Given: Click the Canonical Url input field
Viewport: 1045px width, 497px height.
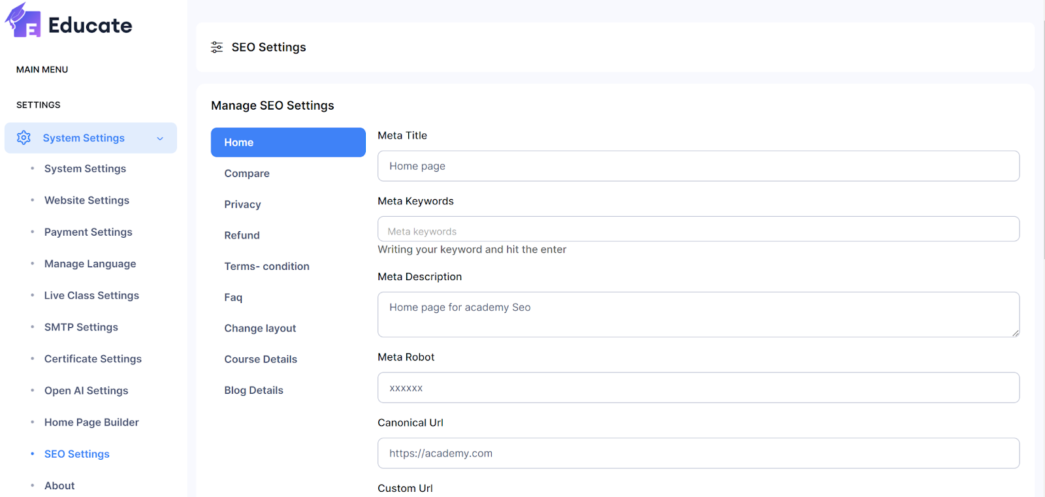Looking at the screenshot, I should coord(698,453).
